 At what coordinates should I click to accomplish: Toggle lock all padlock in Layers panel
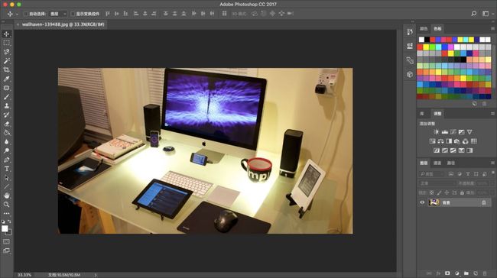pos(462,192)
